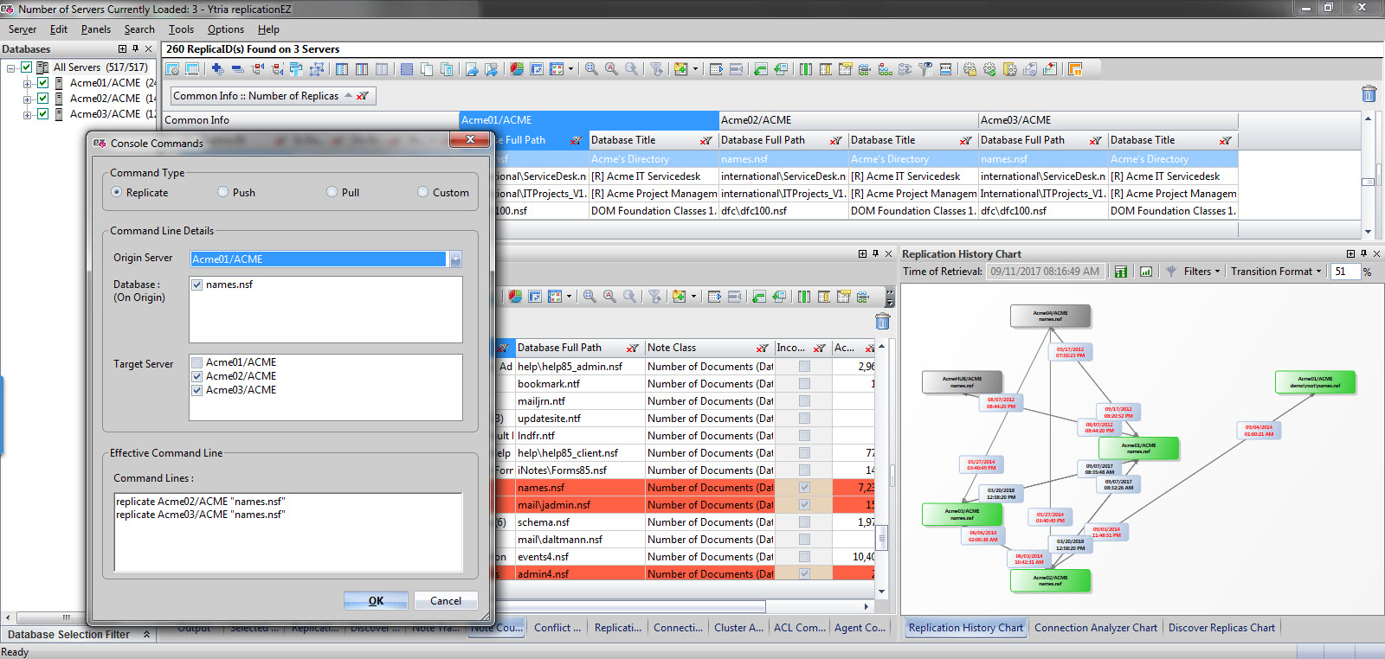Click the Note Class column filter icon
Image resolution: width=1385 pixels, height=659 pixels.
click(762, 349)
